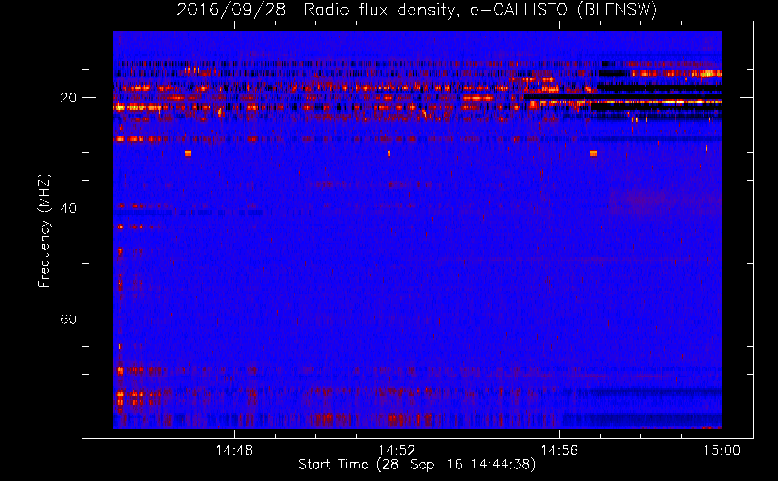
Task: Click the orange burst marker near 14:57 at 30 MHz
Action: pos(594,153)
